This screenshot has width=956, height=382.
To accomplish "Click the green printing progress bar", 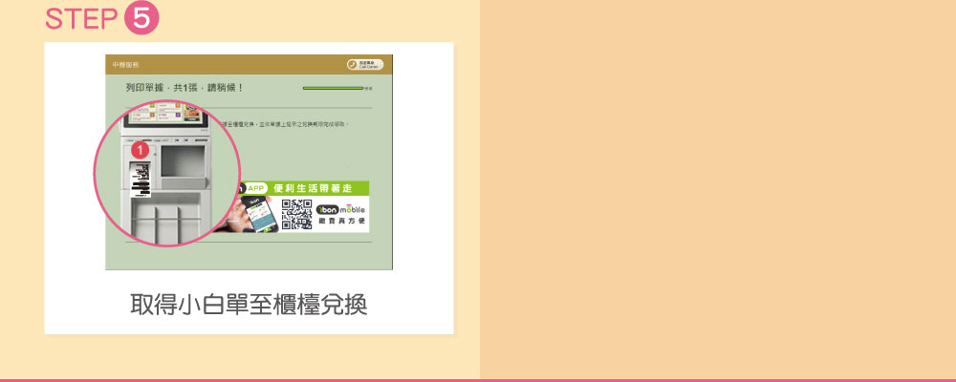I will (333, 89).
